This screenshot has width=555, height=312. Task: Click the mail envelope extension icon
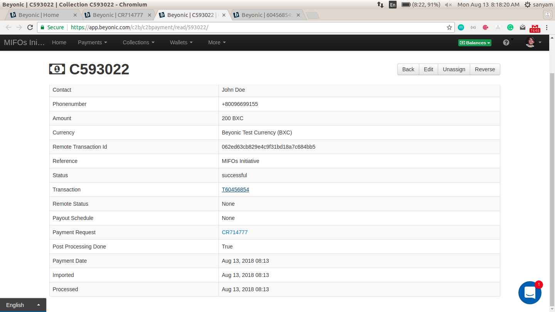coord(523,27)
